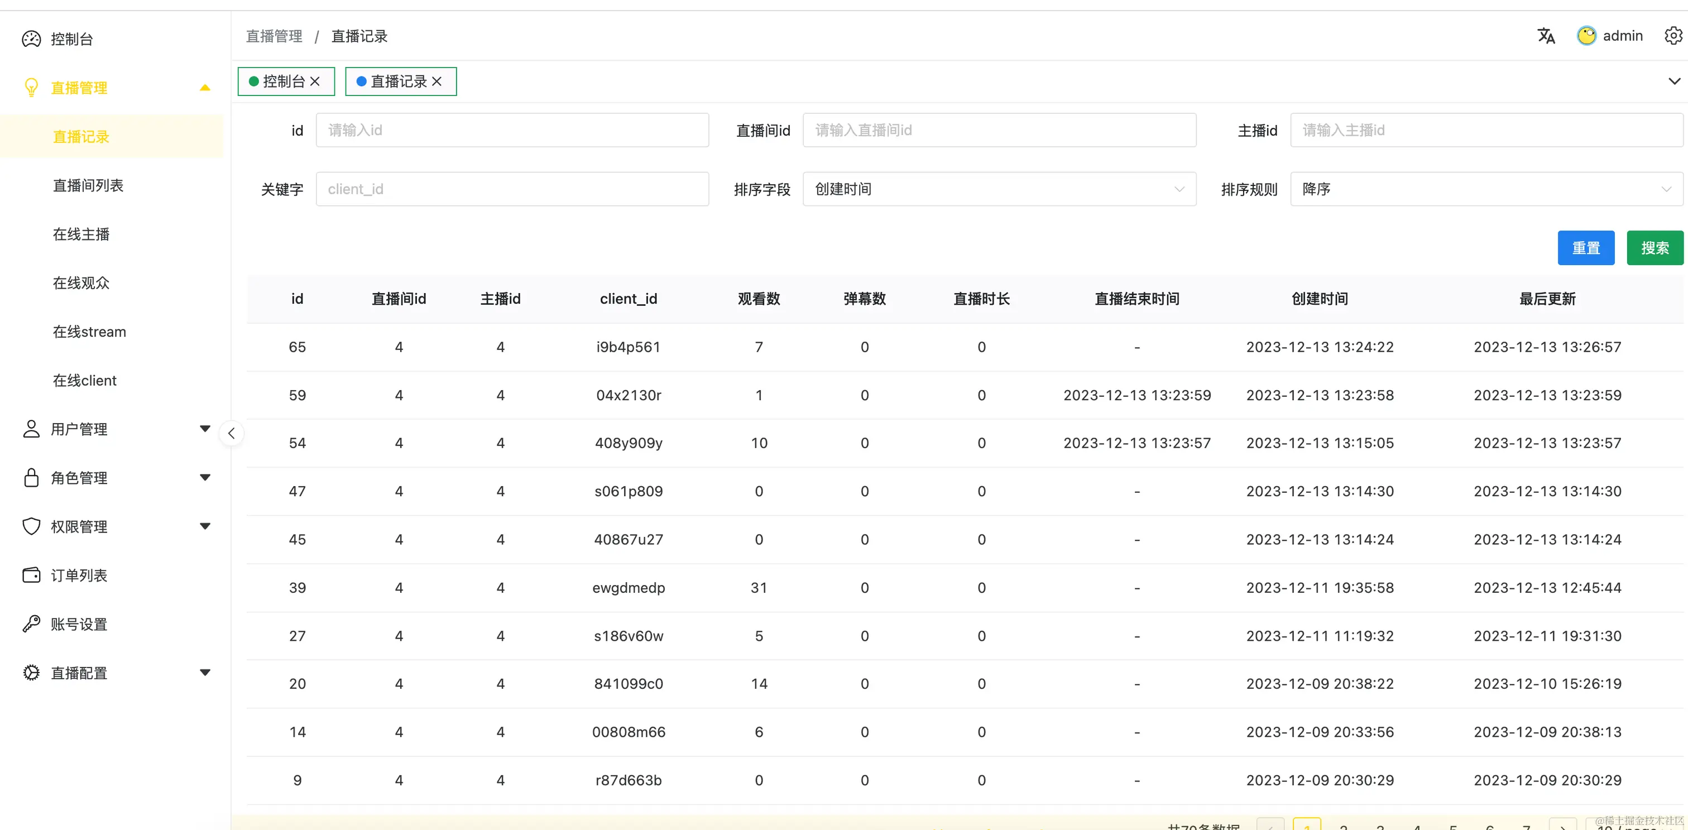Click the language translate icon
Viewport: 1688px width, 830px height.
point(1546,35)
